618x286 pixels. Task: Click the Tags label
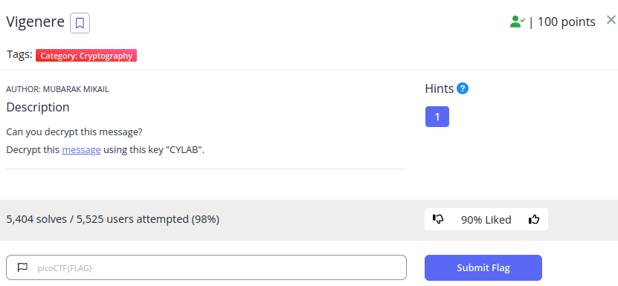tap(19, 54)
